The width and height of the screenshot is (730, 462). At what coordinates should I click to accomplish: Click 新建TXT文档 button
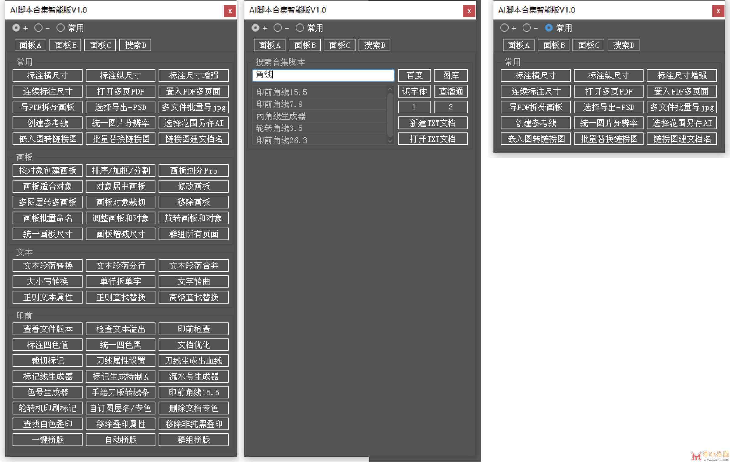coord(433,123)
